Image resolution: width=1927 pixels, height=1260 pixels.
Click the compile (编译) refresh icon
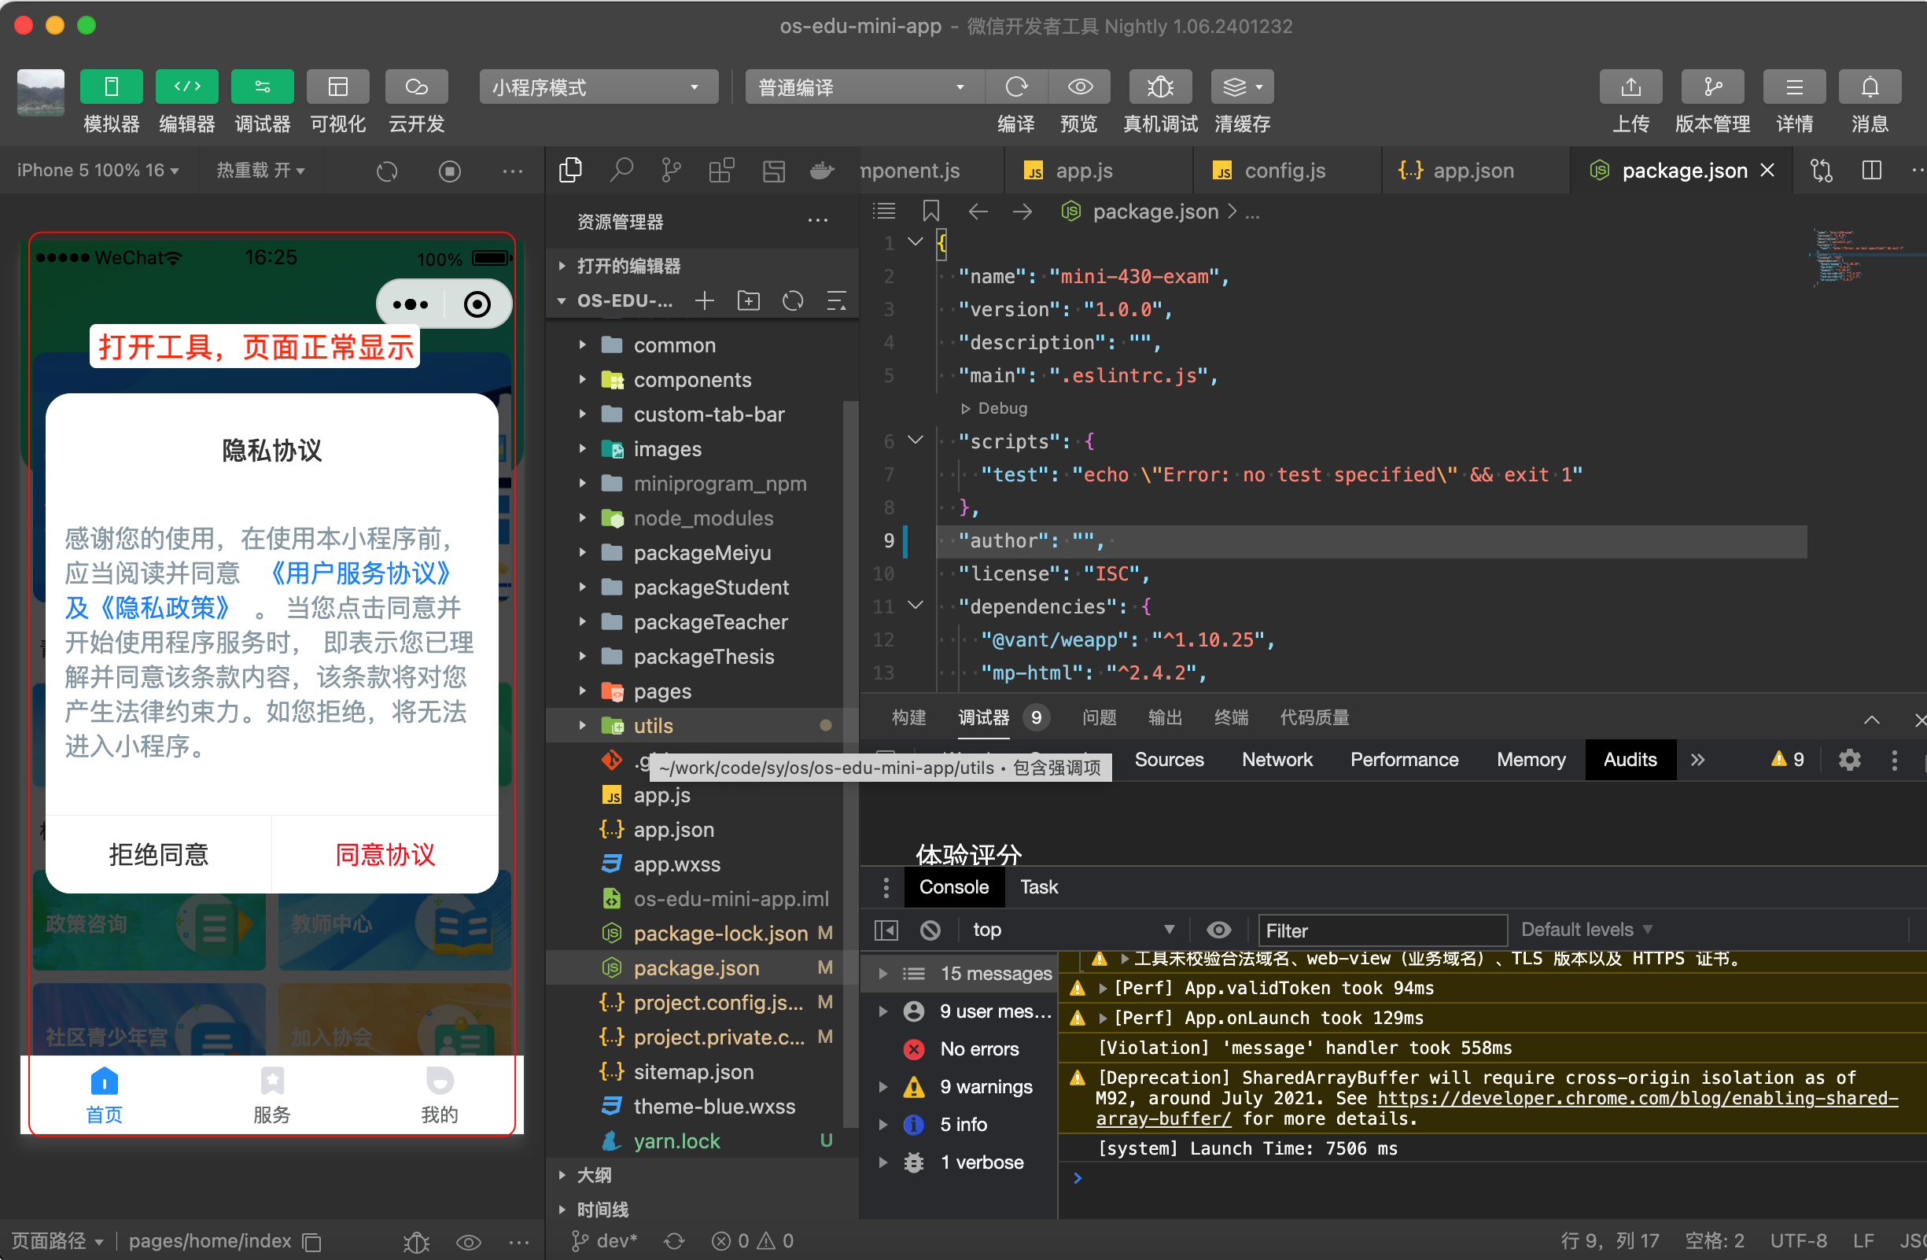[x=1016, y=87]
